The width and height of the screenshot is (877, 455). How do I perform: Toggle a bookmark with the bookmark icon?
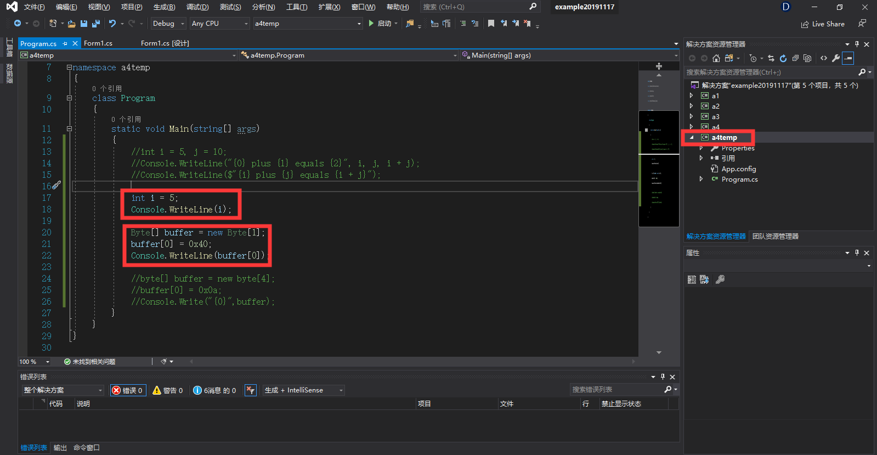tap(491, 24)
